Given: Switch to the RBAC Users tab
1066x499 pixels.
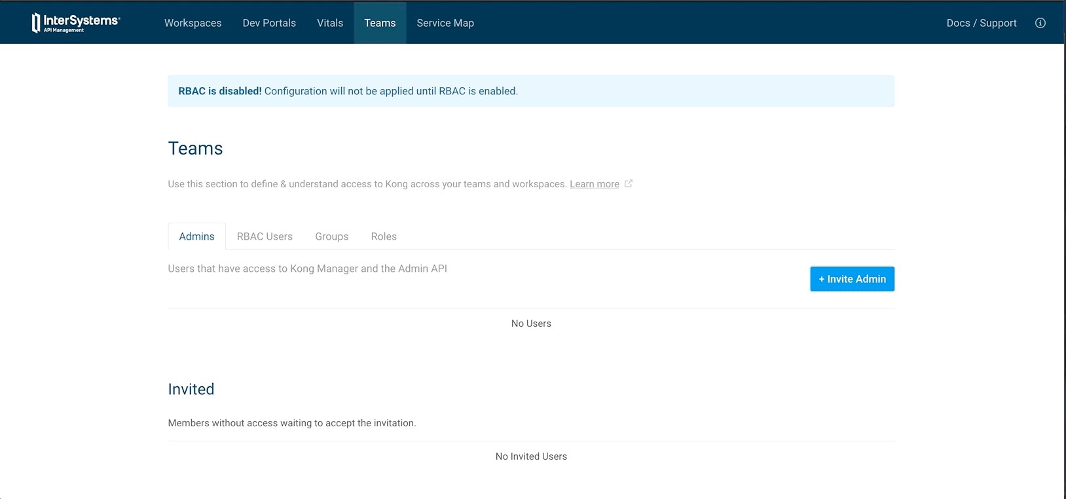Looking at the screenshot, I should tap(265, 236).
